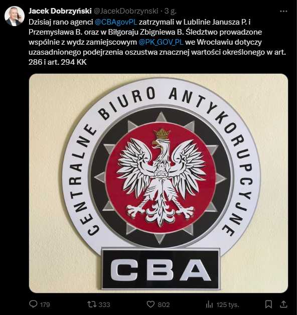Click the 179 replies count
This screenshot has width=297, height=315.
coord(45,305)
